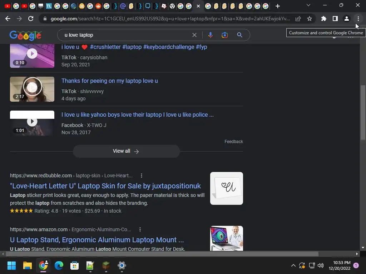This screenshot has height=274, width=366.
Task: Submit search with magnifier icon
Action: point(239,35)
